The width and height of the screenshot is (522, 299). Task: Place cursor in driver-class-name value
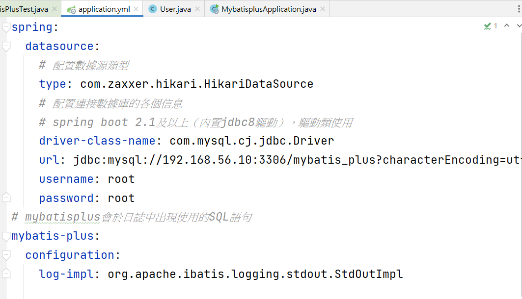252,141
